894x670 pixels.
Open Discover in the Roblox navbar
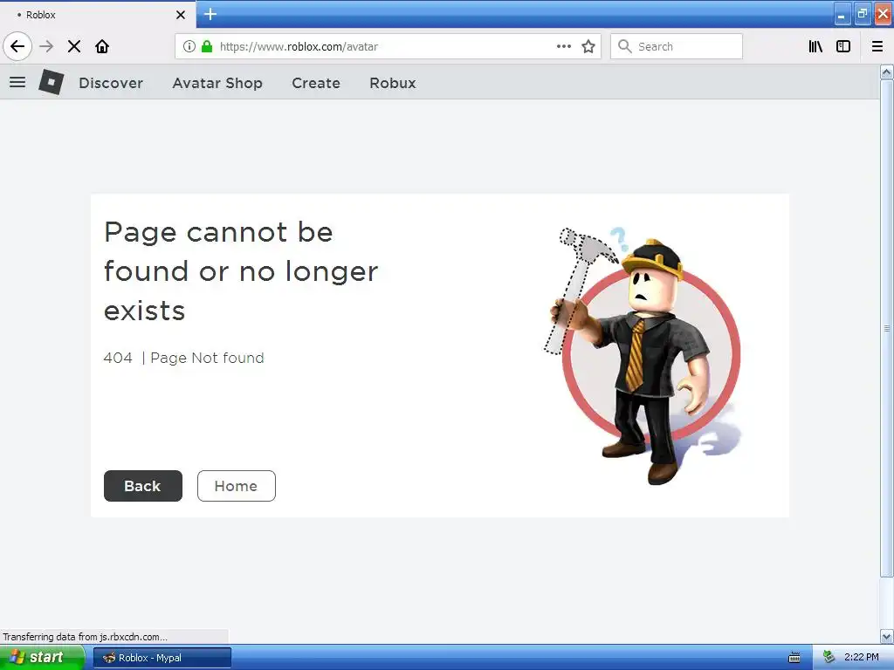coord(111,83)
